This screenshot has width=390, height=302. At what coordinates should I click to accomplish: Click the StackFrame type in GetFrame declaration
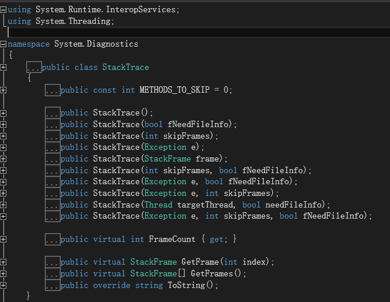click(x=153, y=262)
